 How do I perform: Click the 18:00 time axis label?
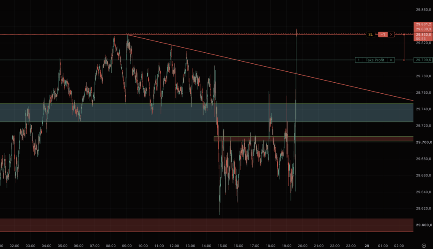(270, 246)
